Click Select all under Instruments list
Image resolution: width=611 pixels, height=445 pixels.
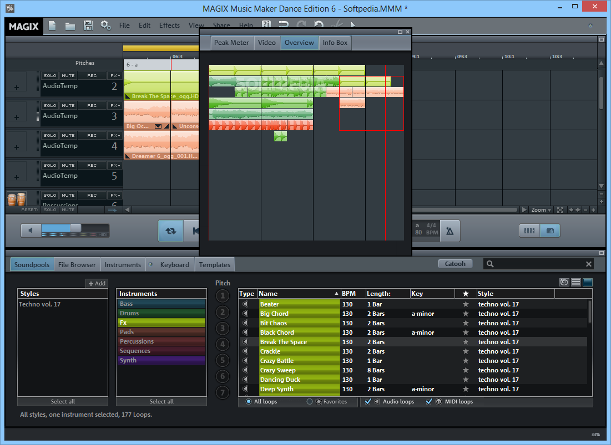[161, 401]
